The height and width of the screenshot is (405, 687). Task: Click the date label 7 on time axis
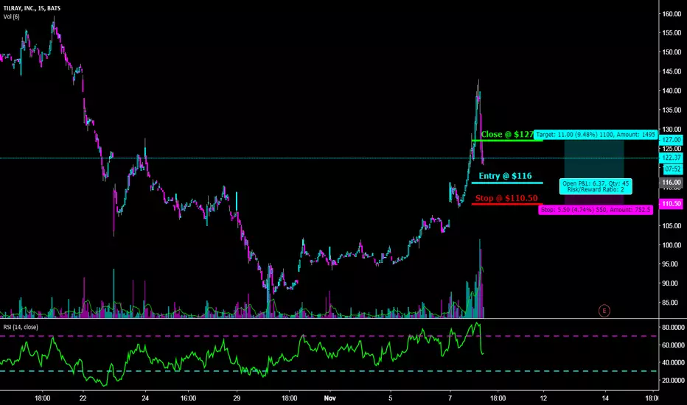(x=450, y=398)
